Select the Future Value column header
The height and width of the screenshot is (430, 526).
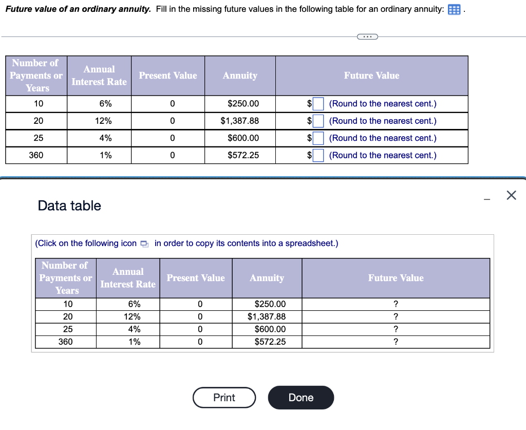[x=371, y=75]
